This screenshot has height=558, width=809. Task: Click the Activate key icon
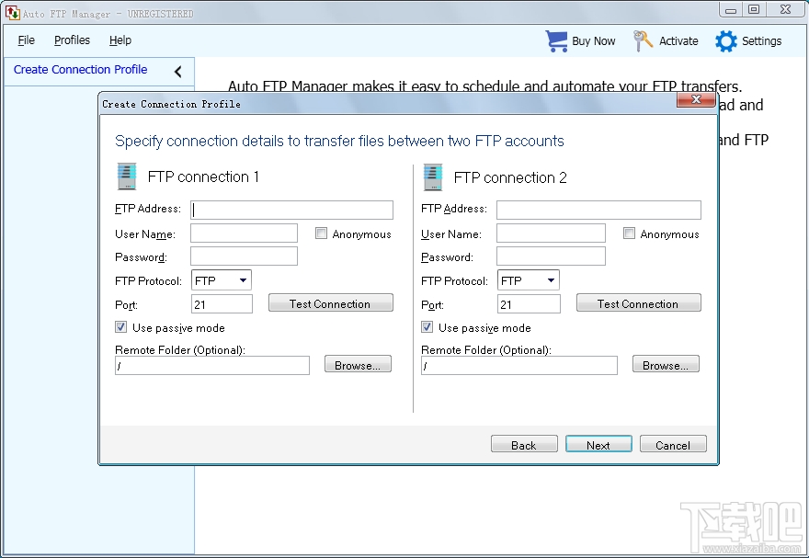(x=641, y=40)
